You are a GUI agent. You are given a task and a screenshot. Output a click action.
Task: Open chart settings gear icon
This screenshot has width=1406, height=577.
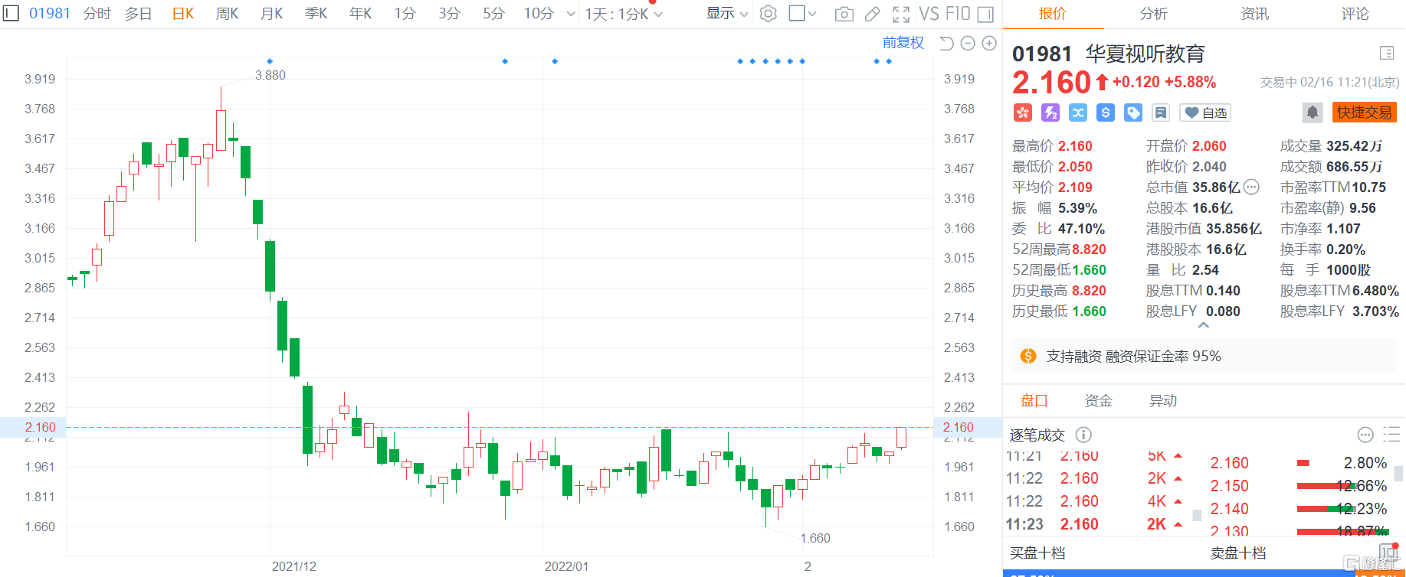768,14
